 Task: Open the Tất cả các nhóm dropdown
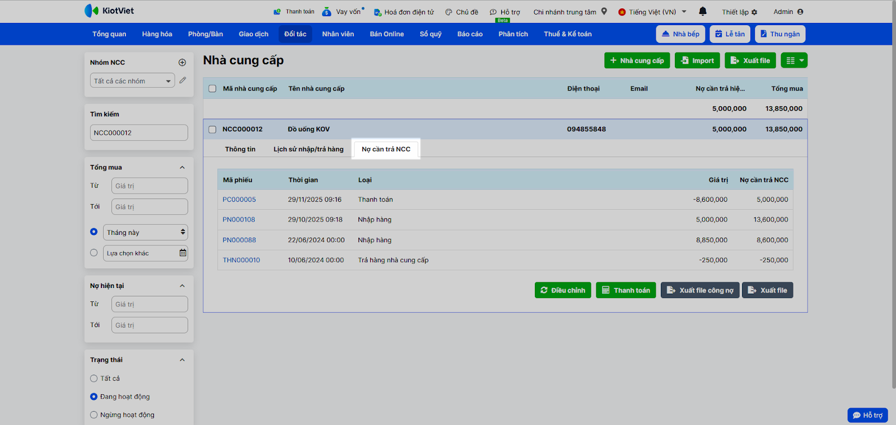pos(132,81)
